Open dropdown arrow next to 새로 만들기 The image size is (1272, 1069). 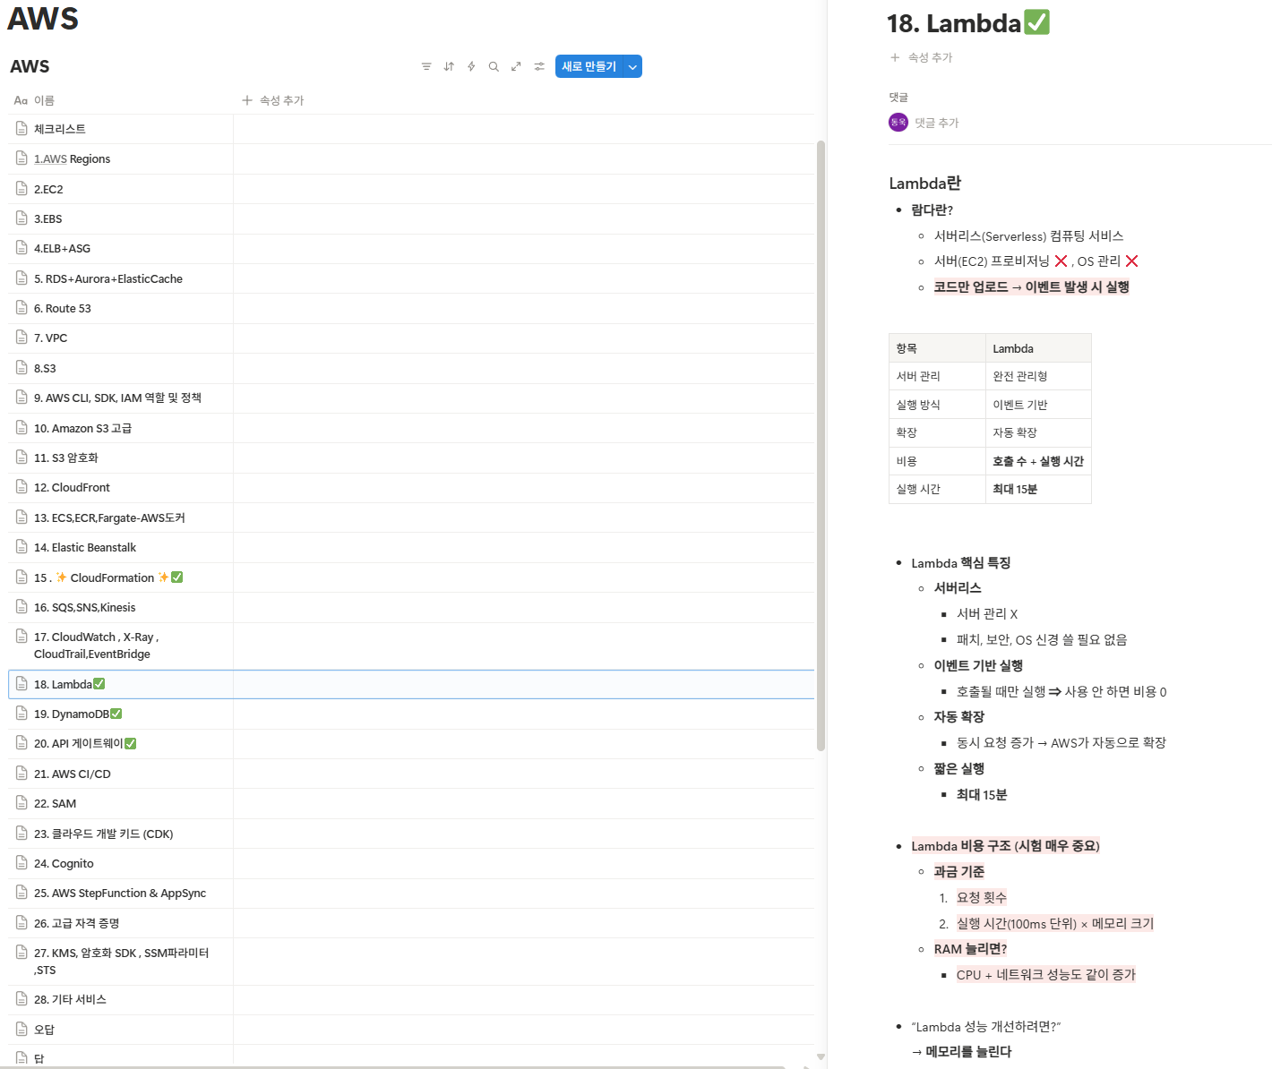[x=633, y=66]
